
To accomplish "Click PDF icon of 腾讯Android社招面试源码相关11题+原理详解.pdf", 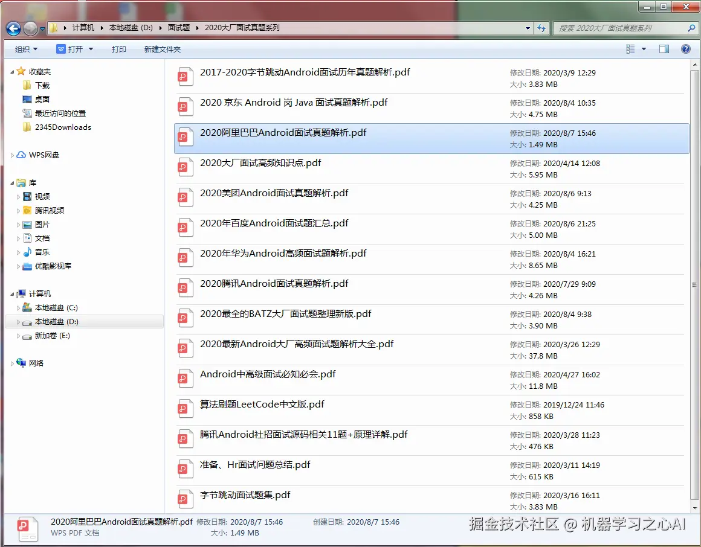I will pyautogui.click(x=185, y=438).
